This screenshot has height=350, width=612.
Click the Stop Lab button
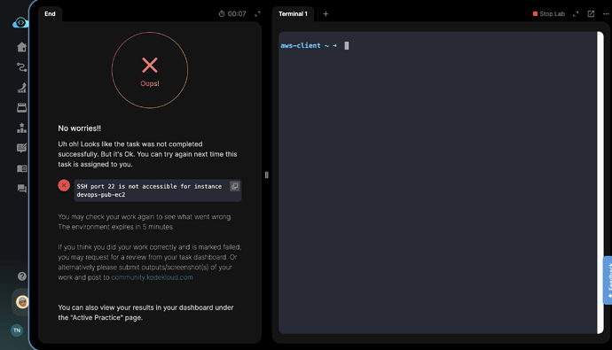[x=549, y=14]
